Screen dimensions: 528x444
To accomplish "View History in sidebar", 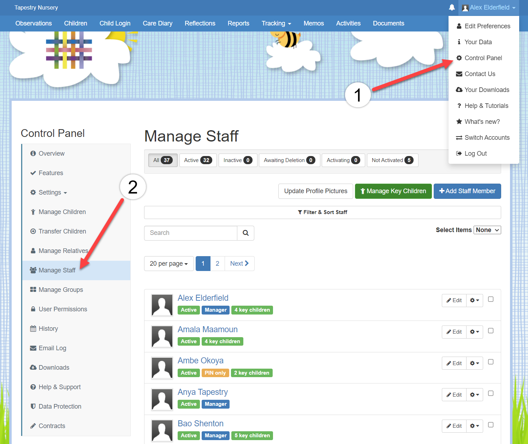I will click(76, 329).
